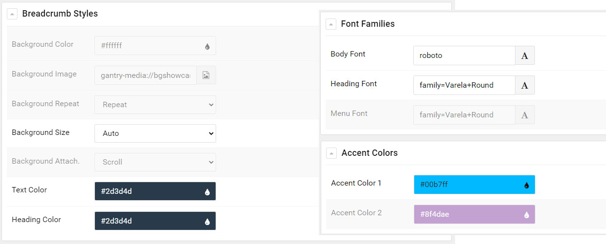
Task: Click the Background Image path field
Action: tap(146, 75)
